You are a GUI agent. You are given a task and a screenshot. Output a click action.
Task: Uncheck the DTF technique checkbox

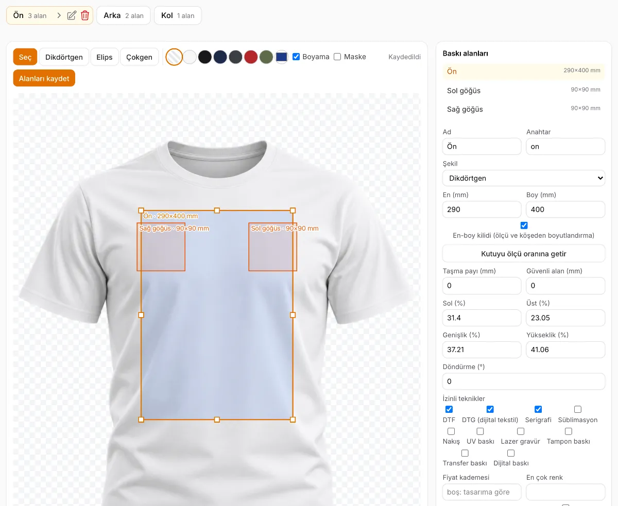point(449,409)
